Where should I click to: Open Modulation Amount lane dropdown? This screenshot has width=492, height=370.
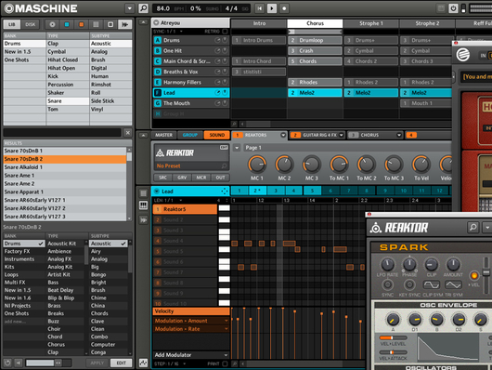[x=226, y=321]
